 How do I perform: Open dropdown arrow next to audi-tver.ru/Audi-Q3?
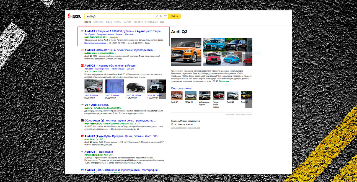(x=107, y=37)
